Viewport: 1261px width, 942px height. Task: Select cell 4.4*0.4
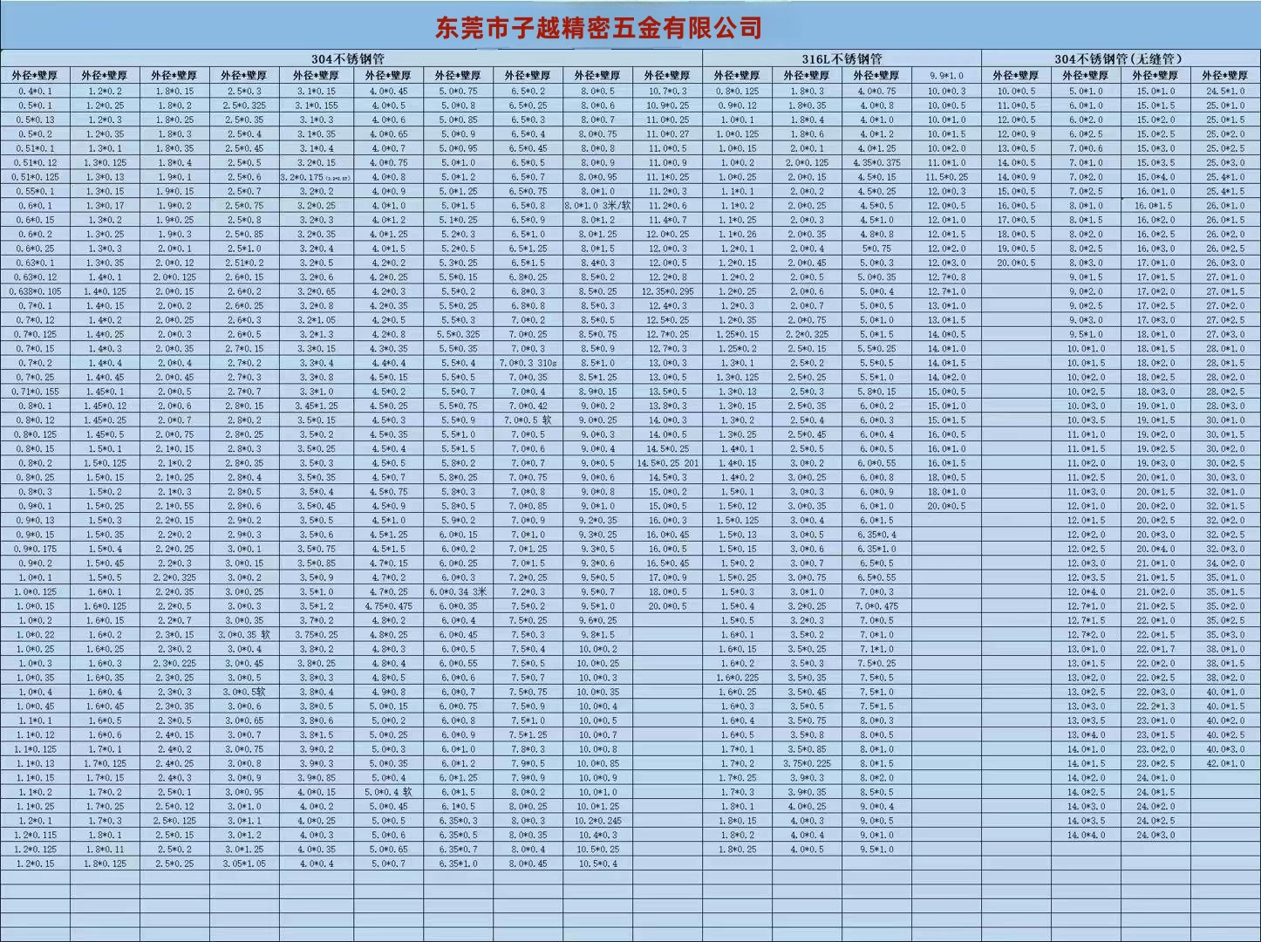tap(387, 363)
